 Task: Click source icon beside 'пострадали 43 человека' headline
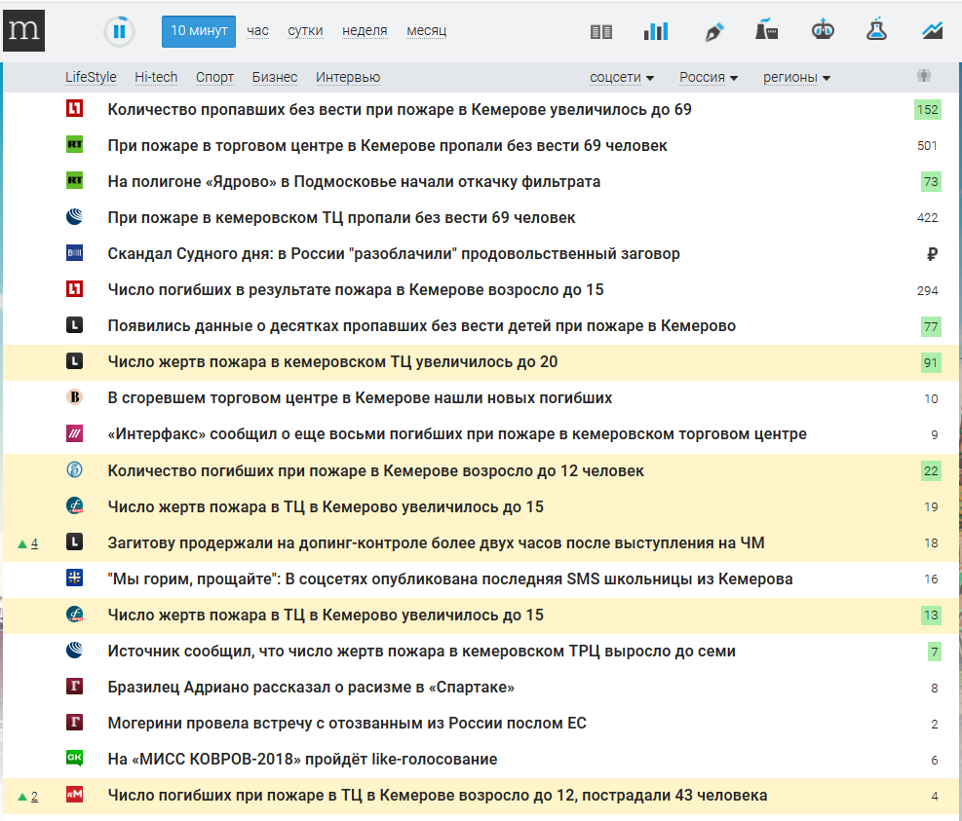75,795
